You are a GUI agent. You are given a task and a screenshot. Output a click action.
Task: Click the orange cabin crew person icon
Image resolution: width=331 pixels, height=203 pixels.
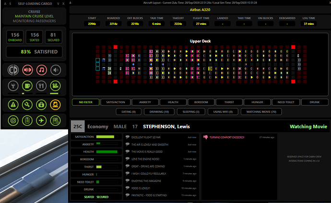coord(55,105)
